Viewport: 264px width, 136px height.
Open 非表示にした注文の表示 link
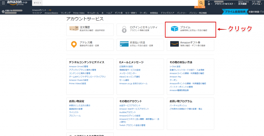coord(80,105)
